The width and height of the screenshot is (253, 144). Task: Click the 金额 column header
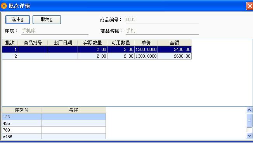click(174, 43)
